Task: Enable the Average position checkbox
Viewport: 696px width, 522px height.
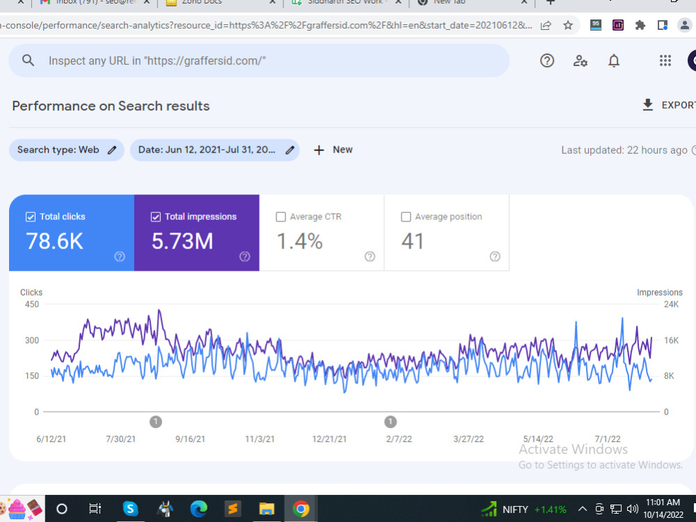Action: pyautogui.click(x=406, y=216)
